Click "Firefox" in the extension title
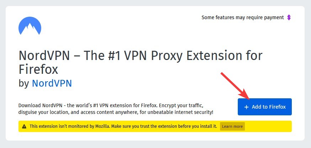The width and height of the screenshot is (311, 148). (38, 69)
